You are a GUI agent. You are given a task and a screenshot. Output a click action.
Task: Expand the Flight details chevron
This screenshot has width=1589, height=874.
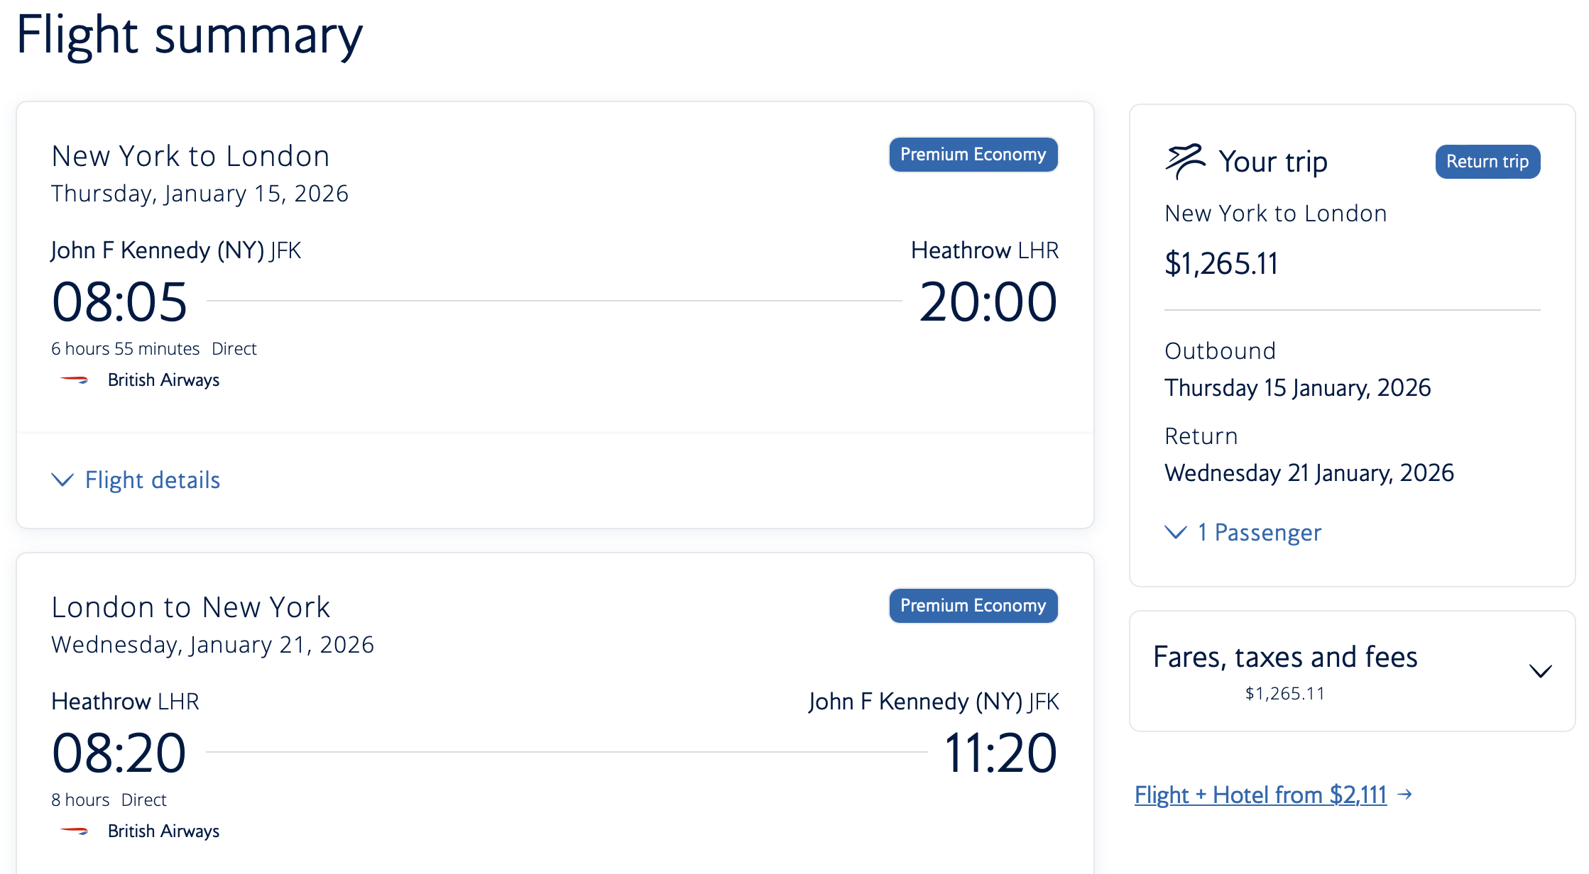62,480
